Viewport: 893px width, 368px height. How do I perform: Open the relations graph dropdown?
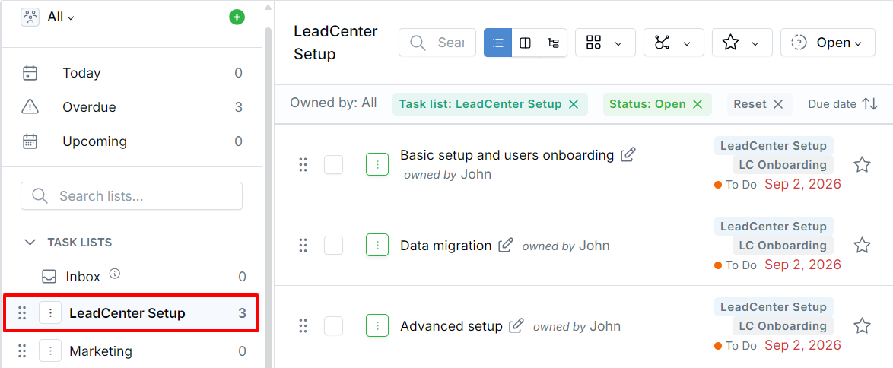674,43
